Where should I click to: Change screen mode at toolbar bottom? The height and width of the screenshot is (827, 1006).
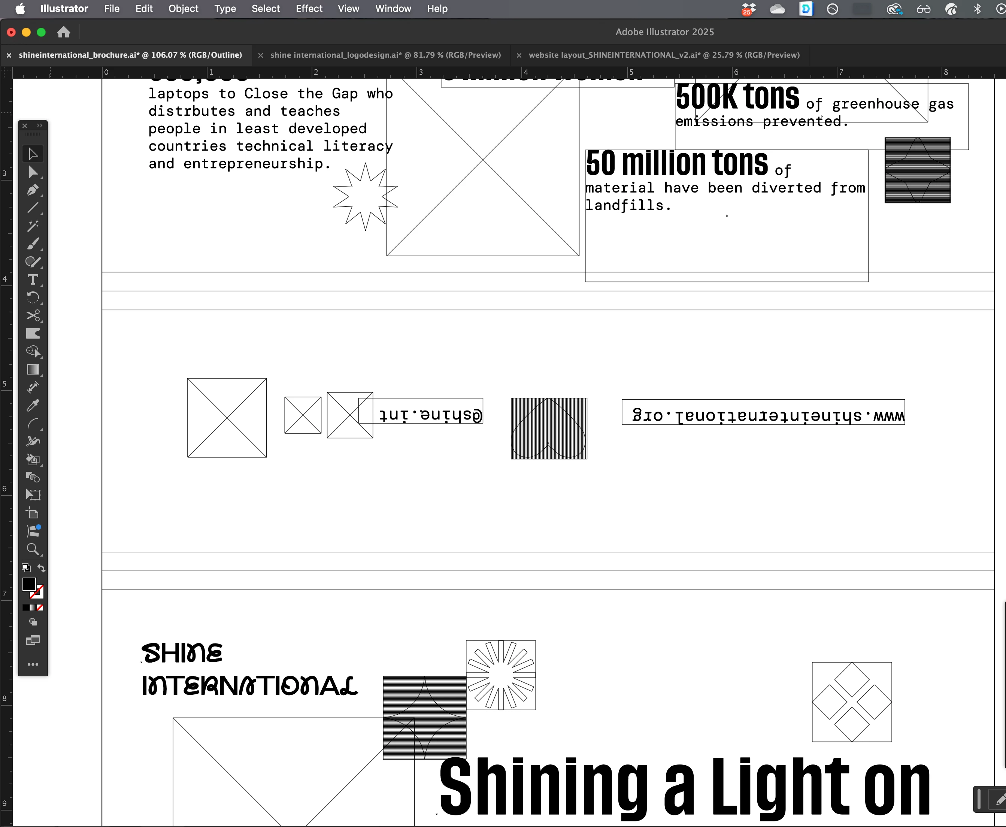(32, 640)
